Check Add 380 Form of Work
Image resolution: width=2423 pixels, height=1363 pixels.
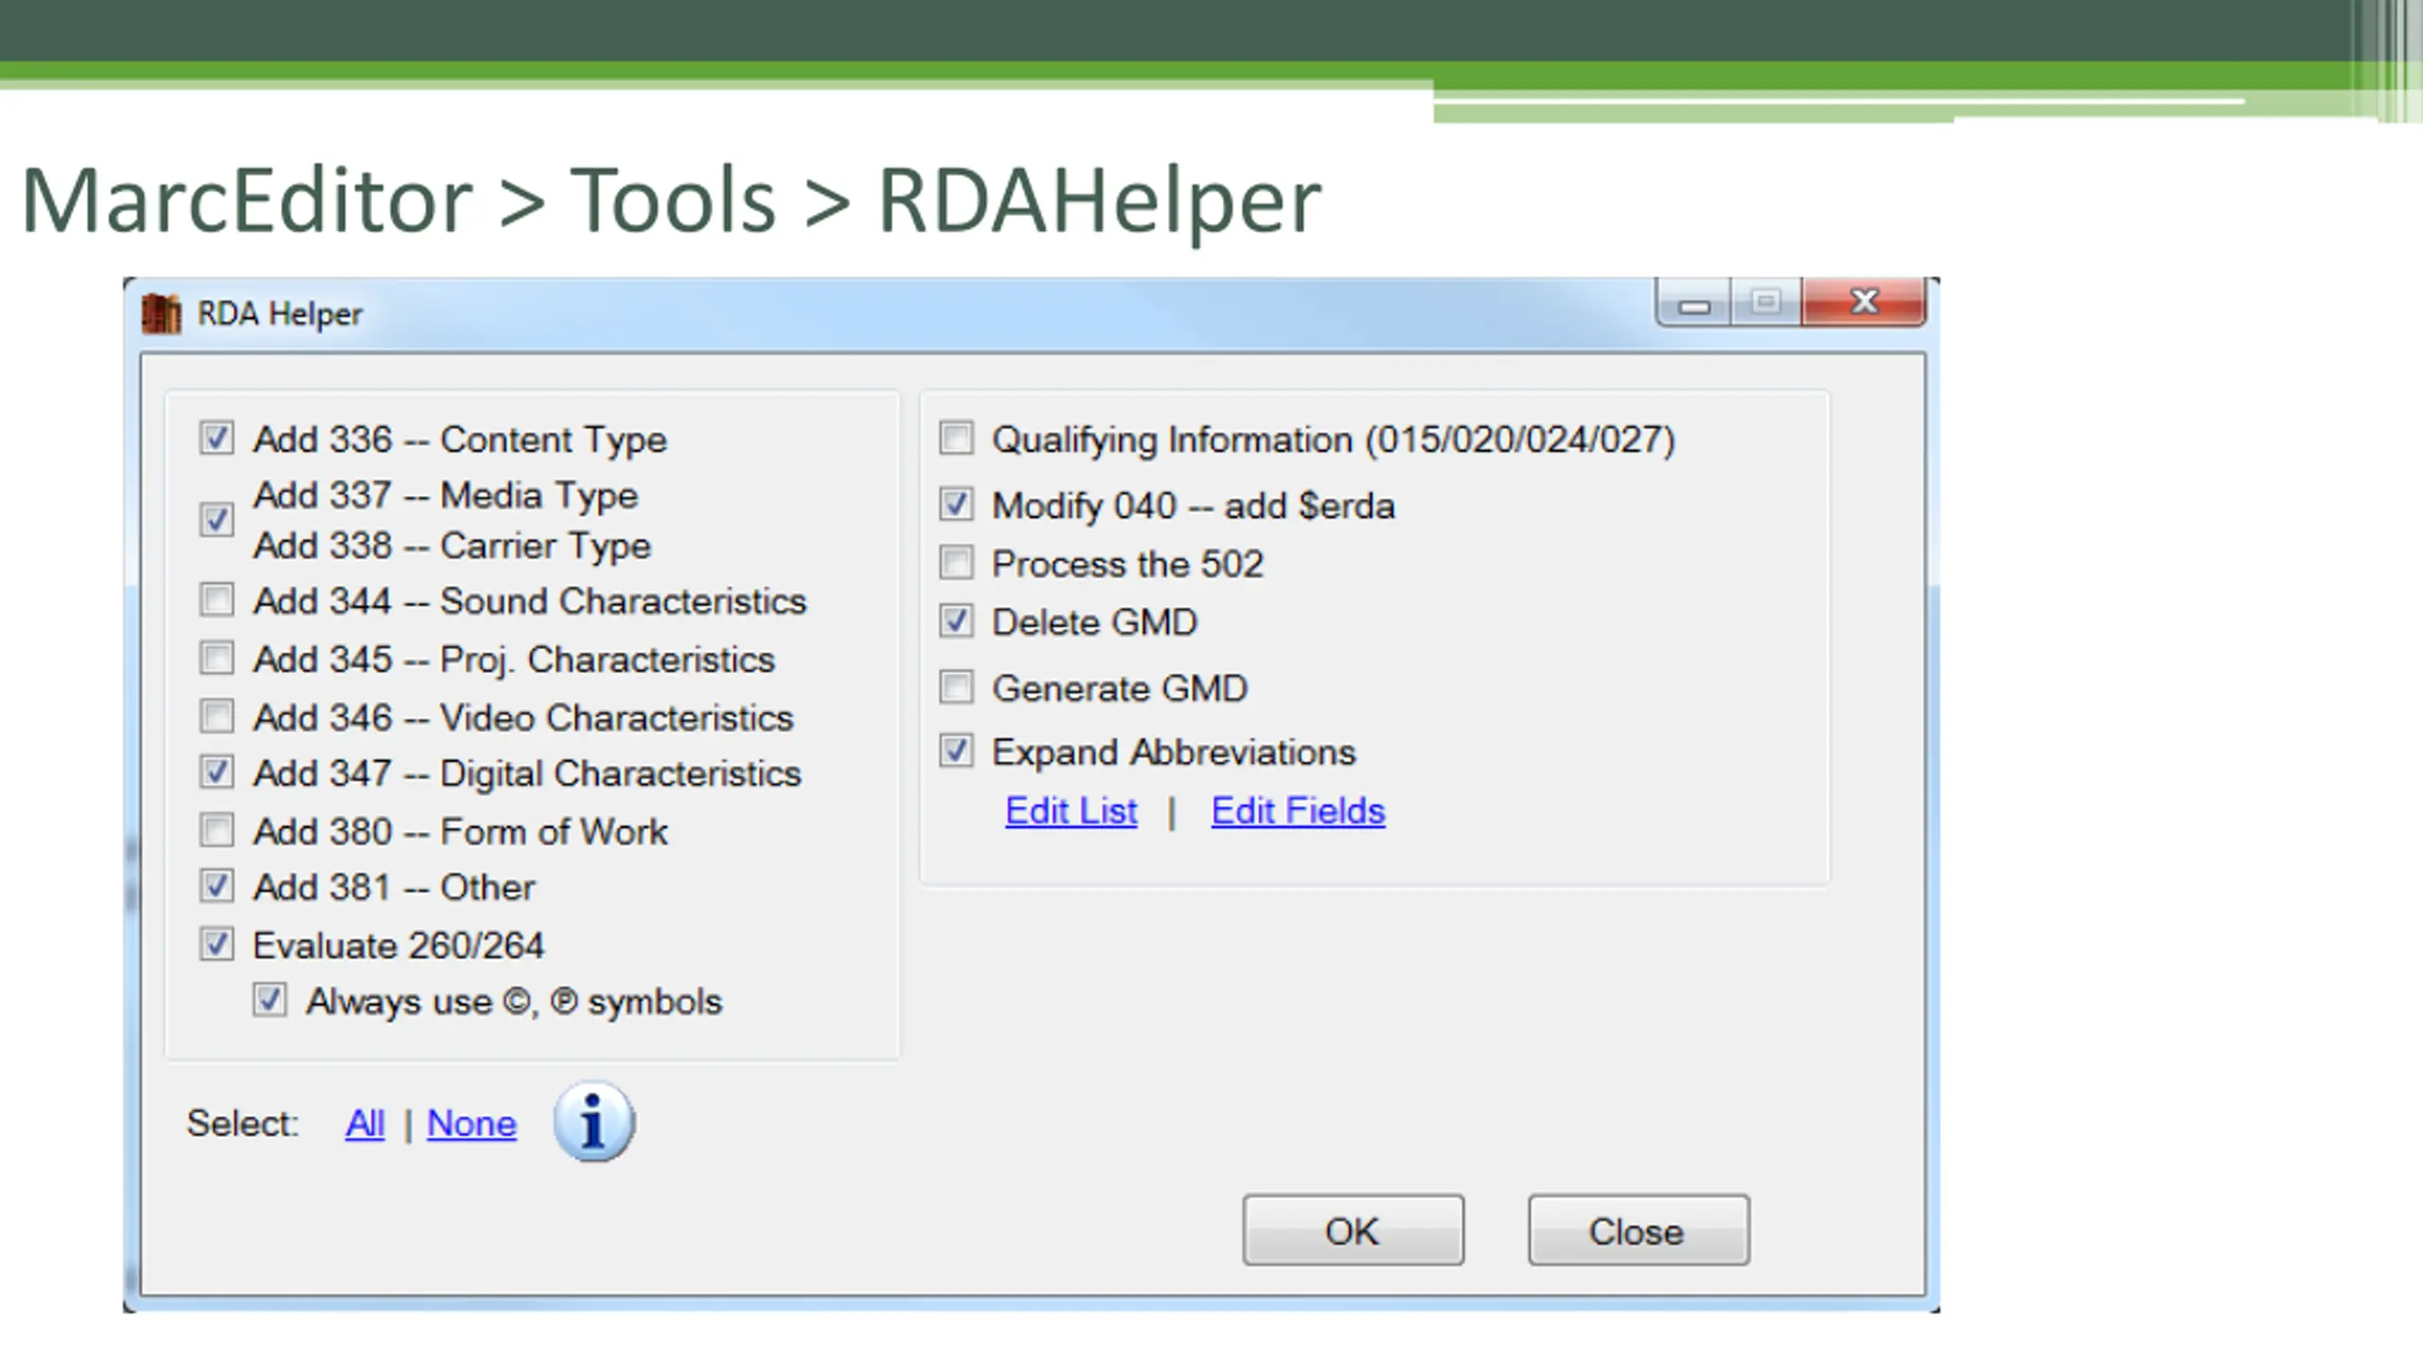click(217, 830)
